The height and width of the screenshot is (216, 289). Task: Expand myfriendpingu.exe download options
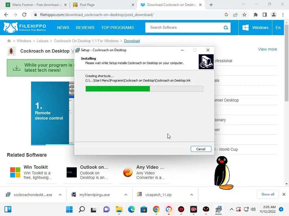pos(126,195)
